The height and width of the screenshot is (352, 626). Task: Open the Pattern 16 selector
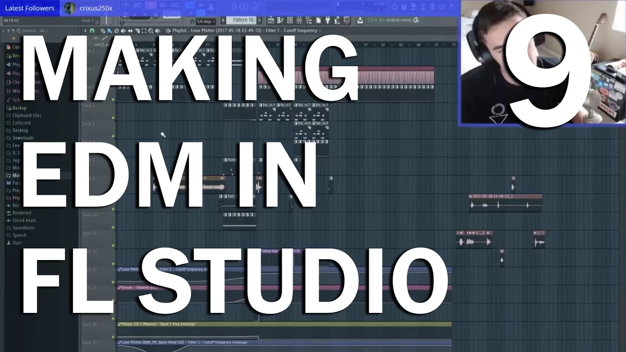tap(241, 20)
